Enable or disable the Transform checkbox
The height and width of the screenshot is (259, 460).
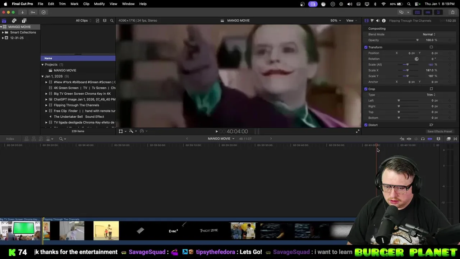(x=366, y=47)
